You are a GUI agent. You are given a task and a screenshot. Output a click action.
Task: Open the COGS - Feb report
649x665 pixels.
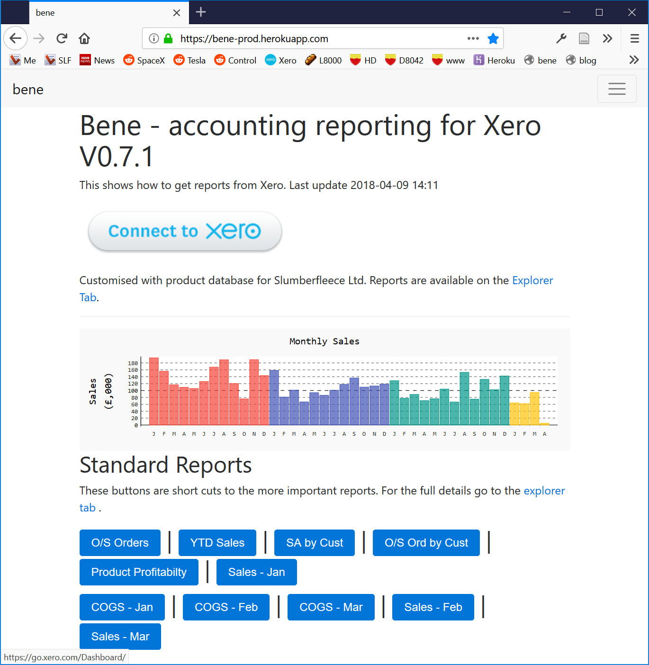pyautogui.click(x=226, y=607)
